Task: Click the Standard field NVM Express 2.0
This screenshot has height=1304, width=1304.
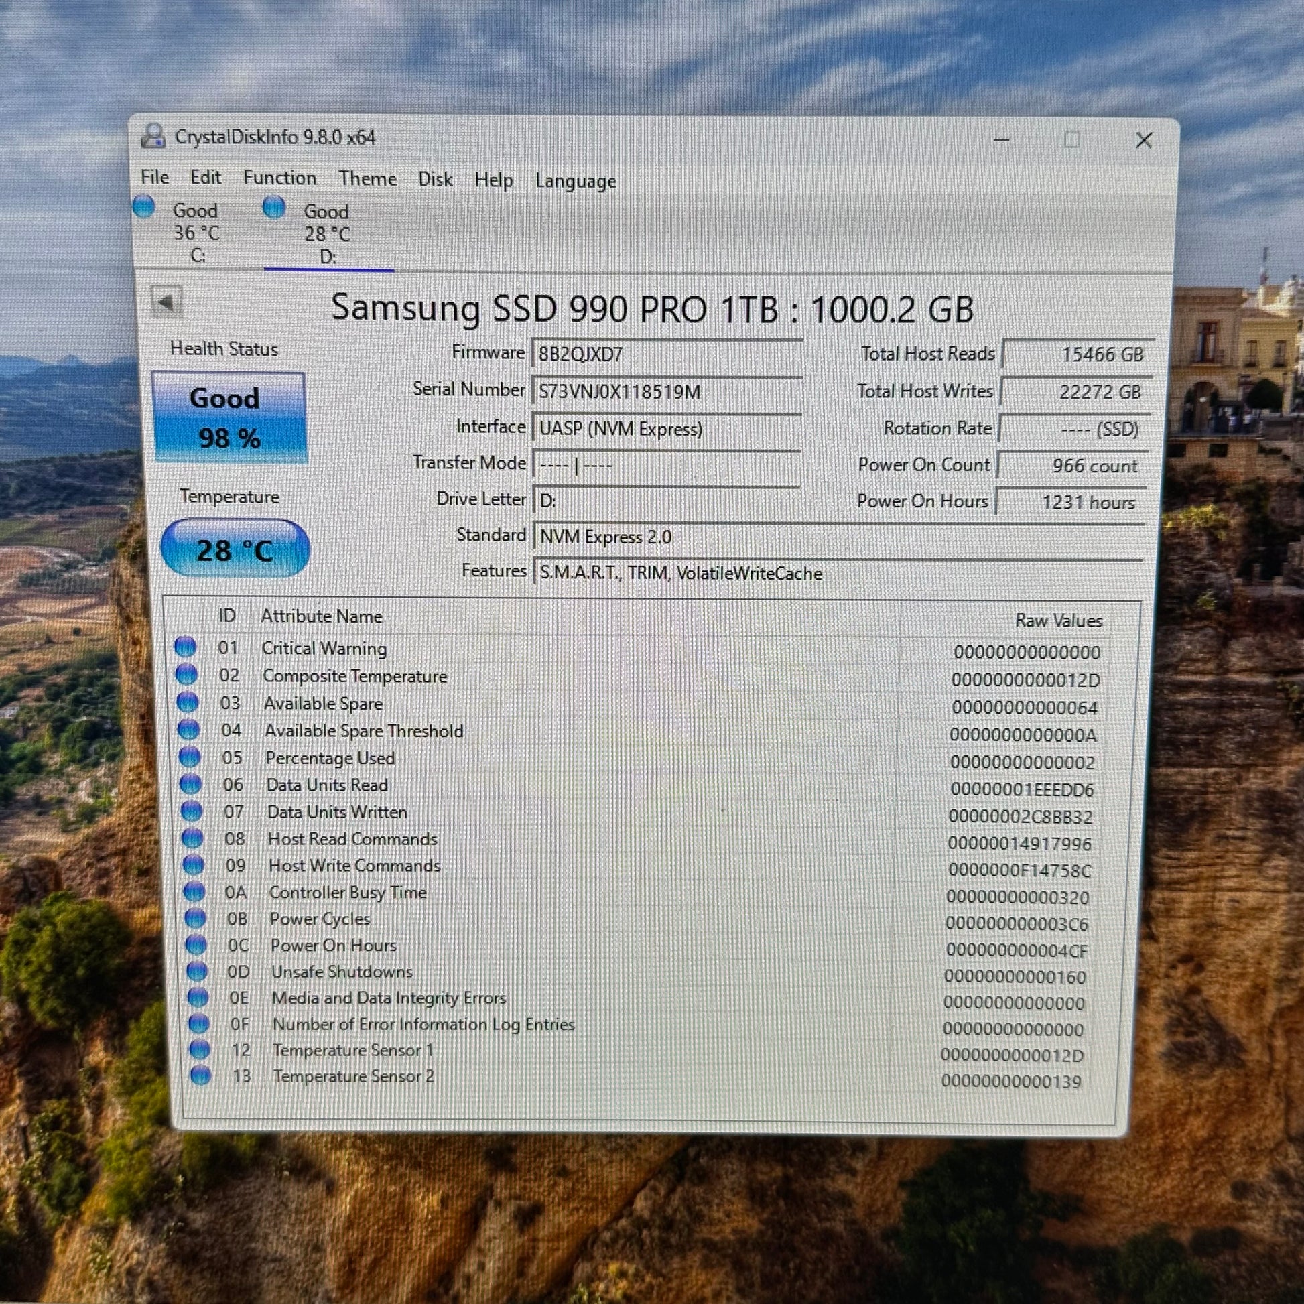Action: (838, 537)
